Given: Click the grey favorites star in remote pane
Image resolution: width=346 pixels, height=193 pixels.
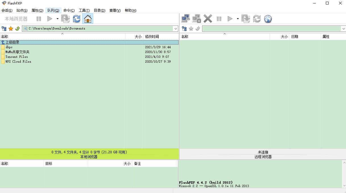Looking at the screenshot, I should (x=191, y=29).
